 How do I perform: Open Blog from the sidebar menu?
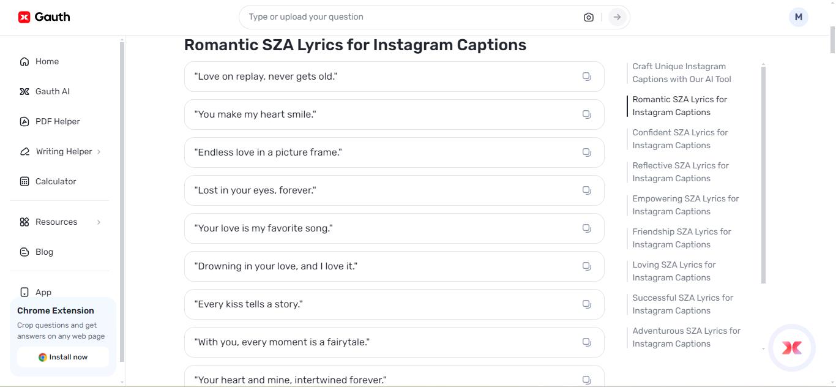(x=24, y=251)
